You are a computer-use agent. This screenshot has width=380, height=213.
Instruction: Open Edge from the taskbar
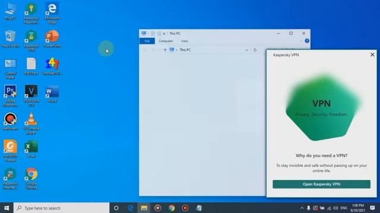[131, 208]
